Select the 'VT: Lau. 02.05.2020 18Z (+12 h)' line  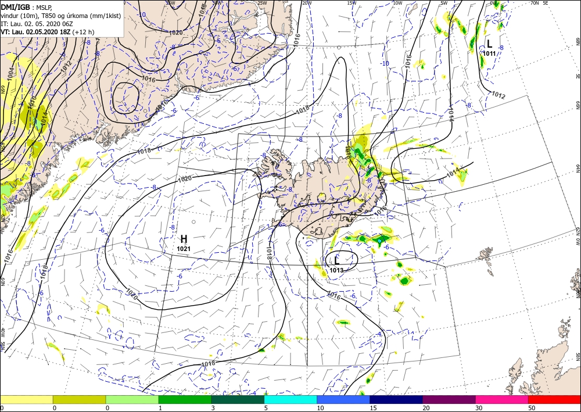click(x=48, y=32)
